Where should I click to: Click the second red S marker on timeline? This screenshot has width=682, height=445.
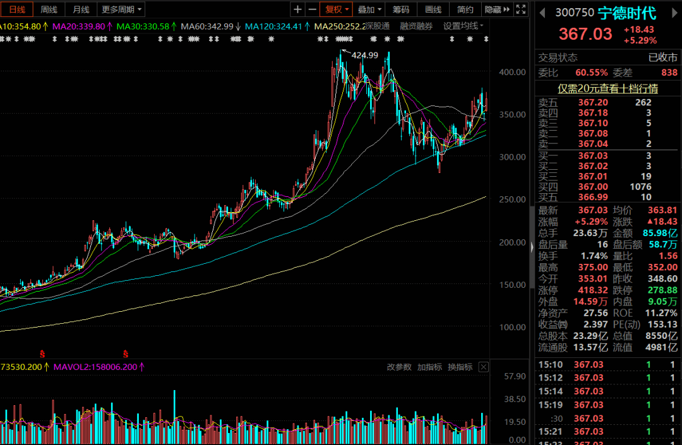(126, 353)
